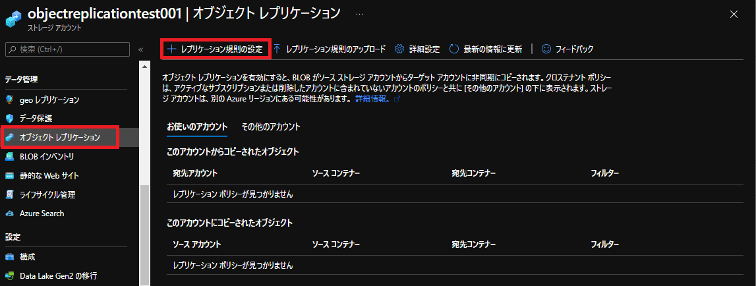This screenshot has height=286, width=756.
Task: Select オブジェクト レプリケーション in sidebar
Action: click(60, 138)
